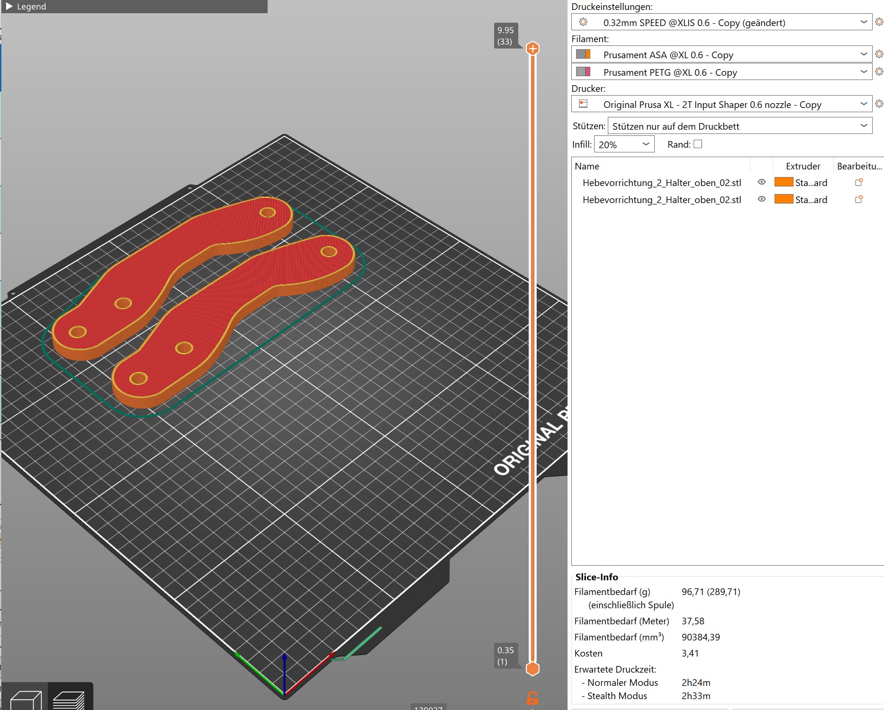The image size is (884, 710).
Task: Click print settings preset icon in dropdown
Action: [583, 22]
